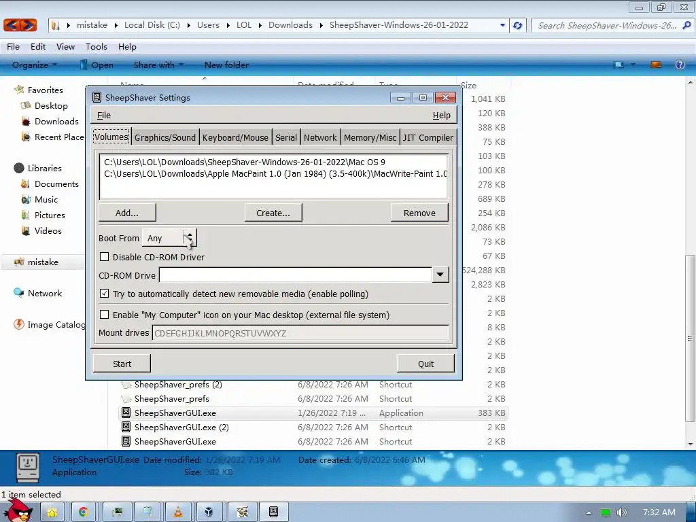Click the Network icon in navigation pane
Viewport: 696px width, 522px height.
pyautogui.click(x=18, y=293)
